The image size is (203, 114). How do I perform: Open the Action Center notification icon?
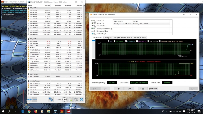pyautogui.click(x=199, y=111)
